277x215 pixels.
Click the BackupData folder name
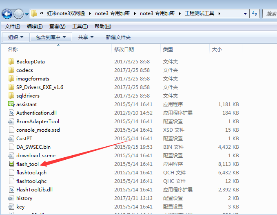(30, 62)
